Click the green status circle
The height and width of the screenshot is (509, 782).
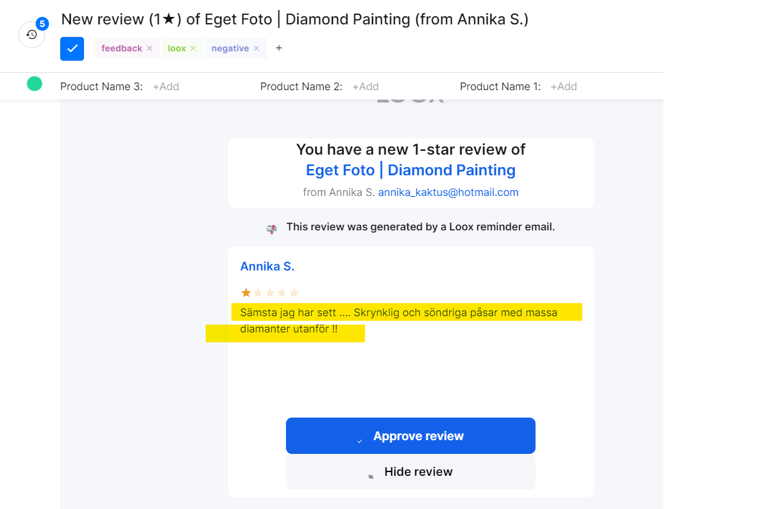[34, 84]
